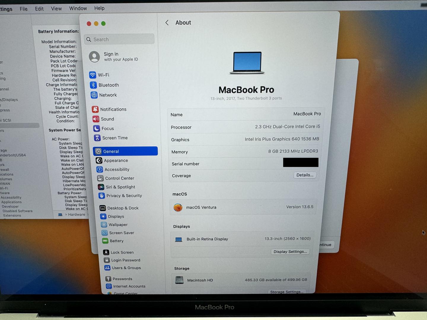Go back using the About back chevron

click(x=167, y=23)
